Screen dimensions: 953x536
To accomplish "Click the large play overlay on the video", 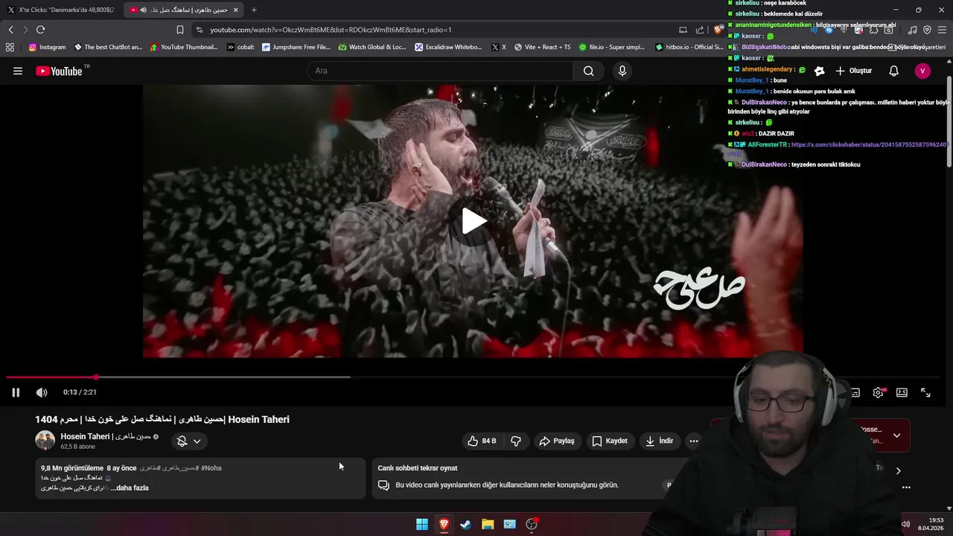I will click(474, 221).
